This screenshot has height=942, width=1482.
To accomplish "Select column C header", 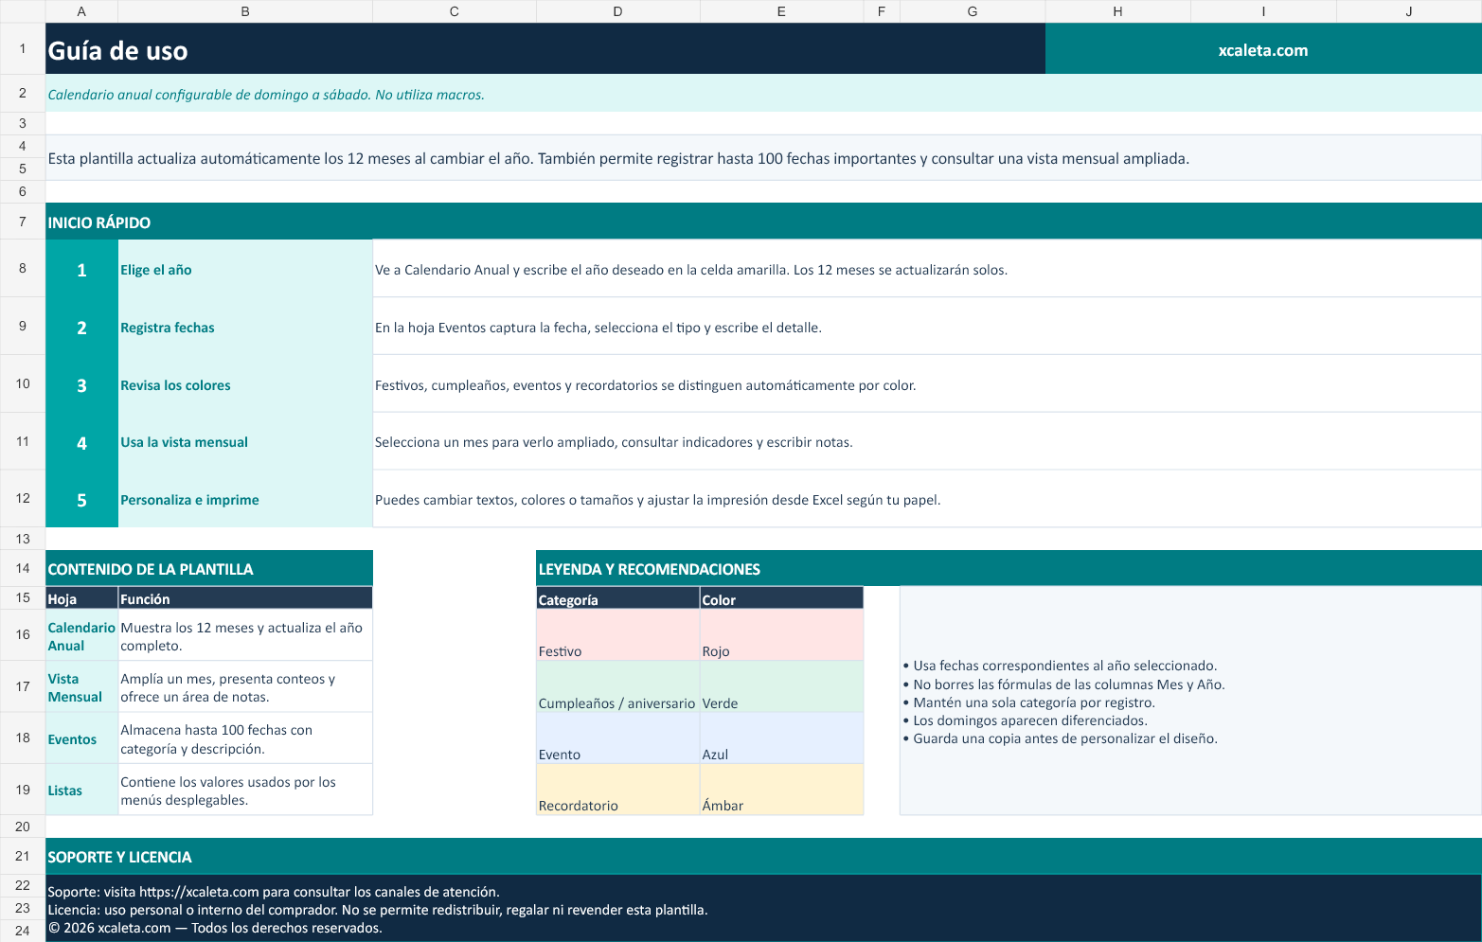I will pos(455,11).
